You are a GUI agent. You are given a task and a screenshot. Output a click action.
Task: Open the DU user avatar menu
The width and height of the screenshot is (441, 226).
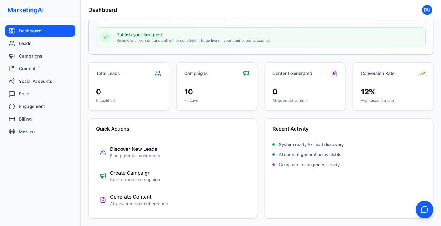coord(427,10)
